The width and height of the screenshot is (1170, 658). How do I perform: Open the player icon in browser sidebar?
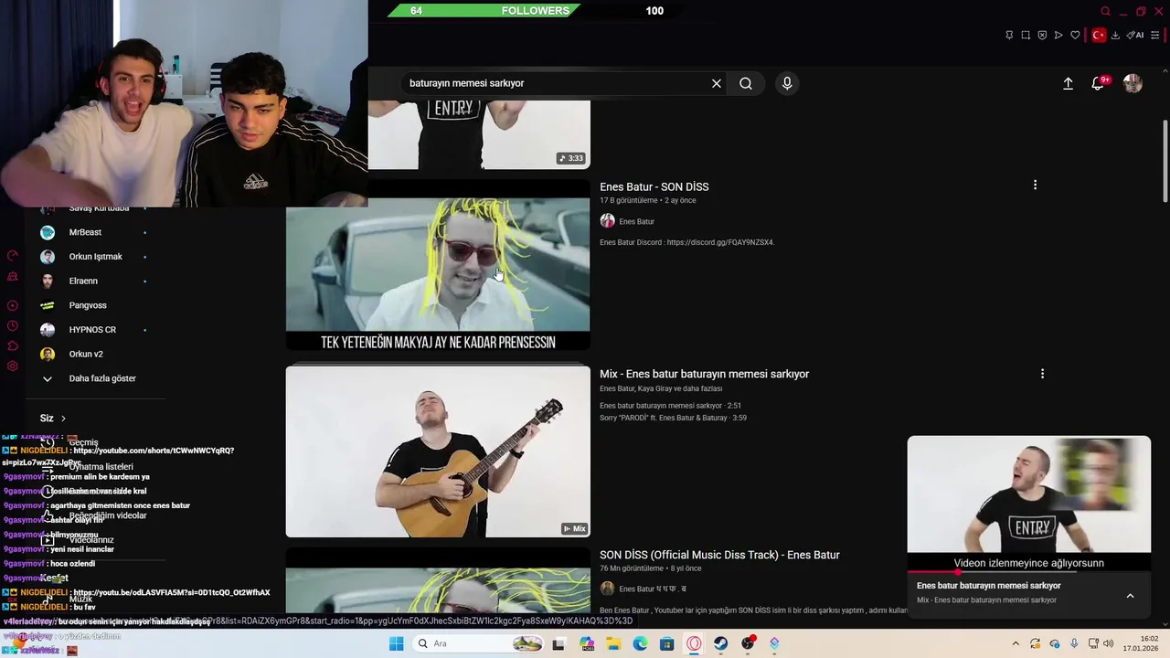click(13, 305)
